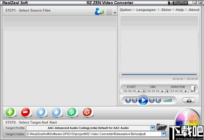Image resolution: width=204 pixels, height=140 pixels.
Task: Open the Languages menu
Action: pyautogui.click(x=146, y=10)
